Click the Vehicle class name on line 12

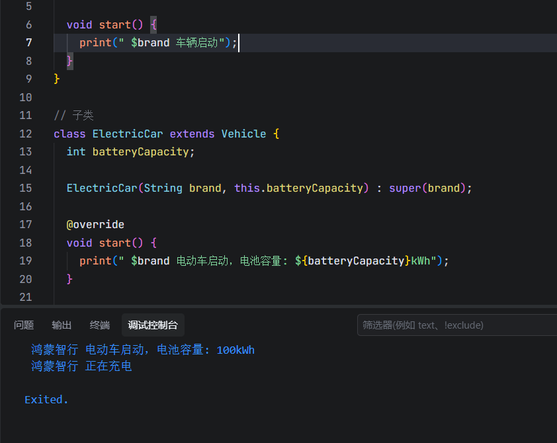click(243, 134)
